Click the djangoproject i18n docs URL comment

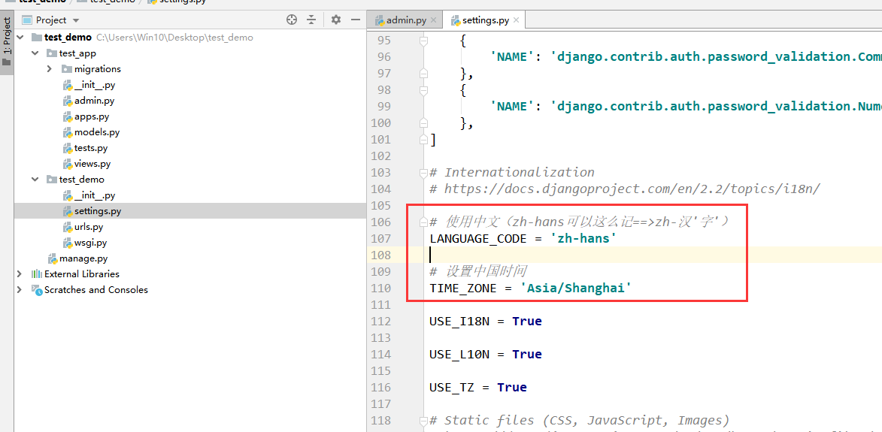point(624,189)
